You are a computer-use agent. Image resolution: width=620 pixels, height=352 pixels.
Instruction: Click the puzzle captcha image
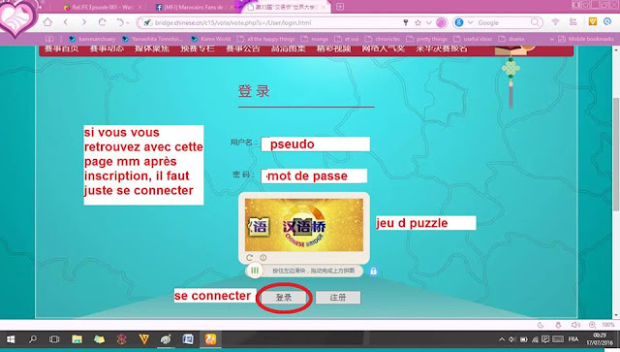[x=303, y=225]
